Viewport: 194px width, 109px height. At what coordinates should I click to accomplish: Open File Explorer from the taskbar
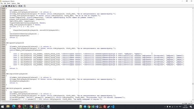pos(8,107)
